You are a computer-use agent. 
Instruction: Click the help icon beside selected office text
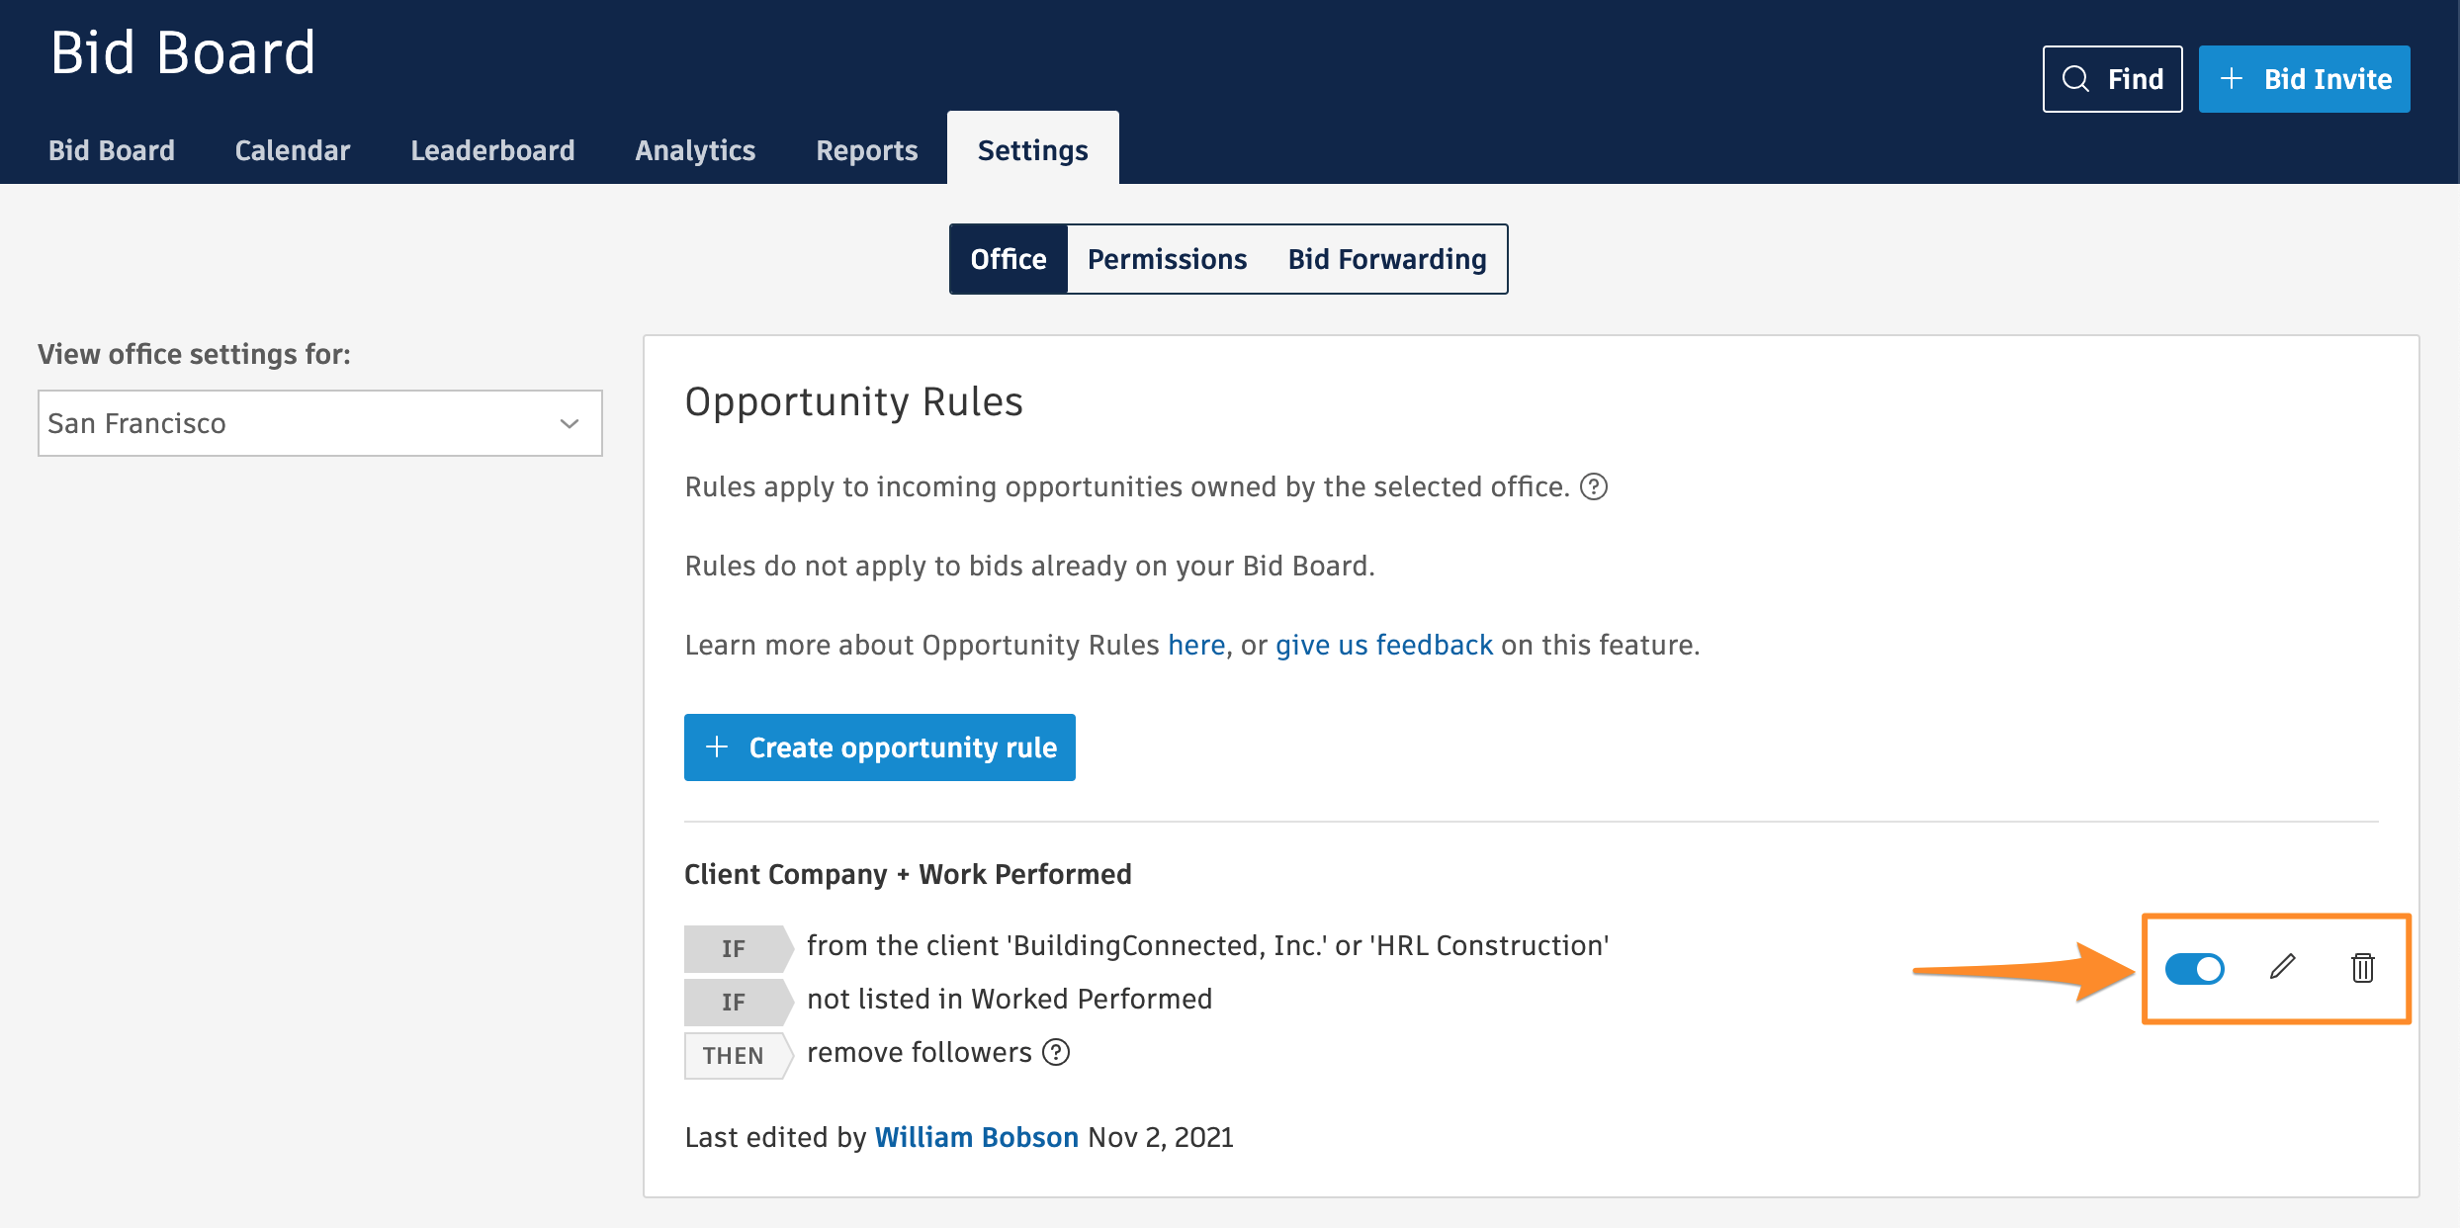coord(1594,486)
